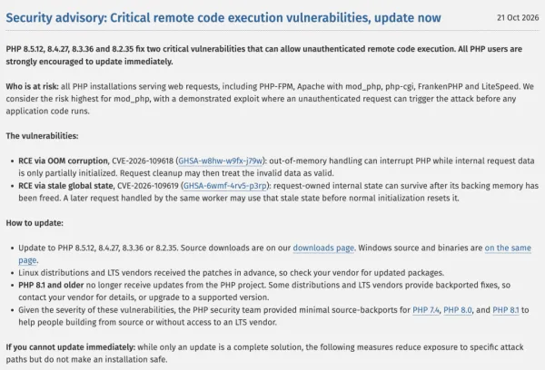Click the CVE-2026-109618 identifier text
The width and height of the screenshot is (545, 370).
(143, 161)
